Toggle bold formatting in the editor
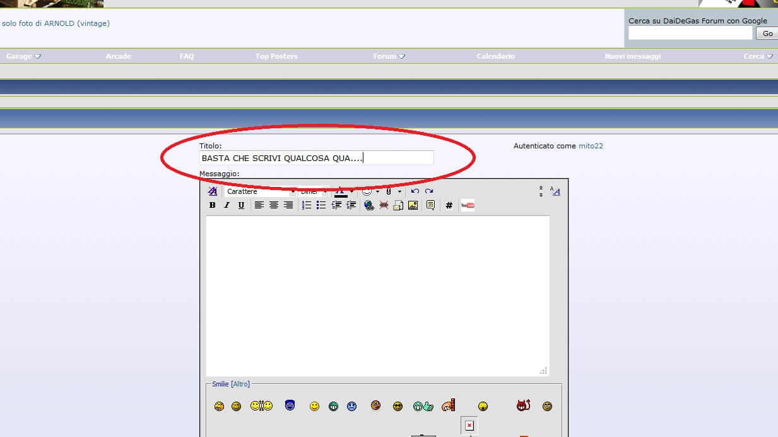The width and height of the screenshot is (778, 437). point(212,205)
